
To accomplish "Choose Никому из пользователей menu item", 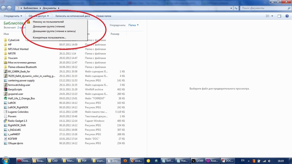I will tap(48, 22).
